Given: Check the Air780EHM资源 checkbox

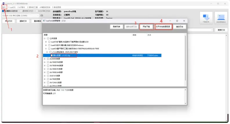Looking at the screenshot, I should click(48, 66).
